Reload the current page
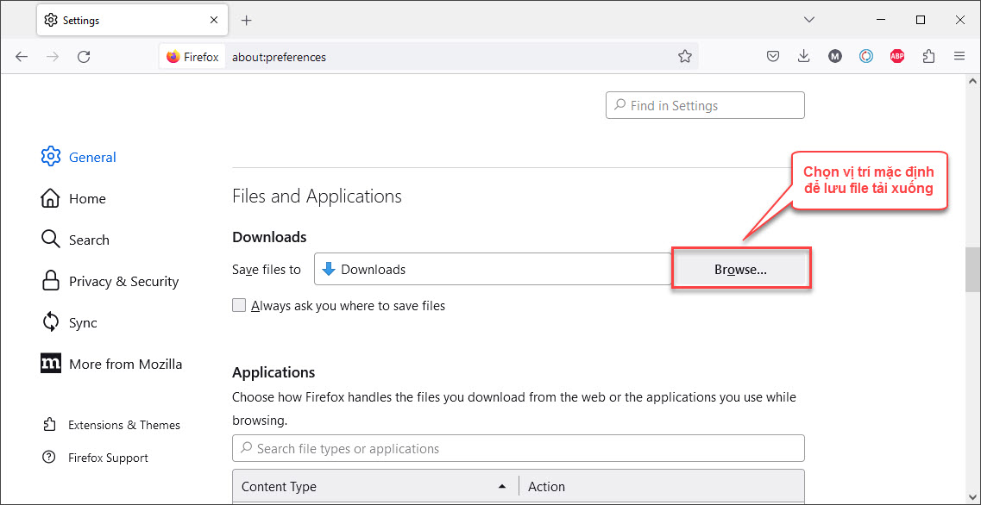981x505 pixels. click(84, 56)
